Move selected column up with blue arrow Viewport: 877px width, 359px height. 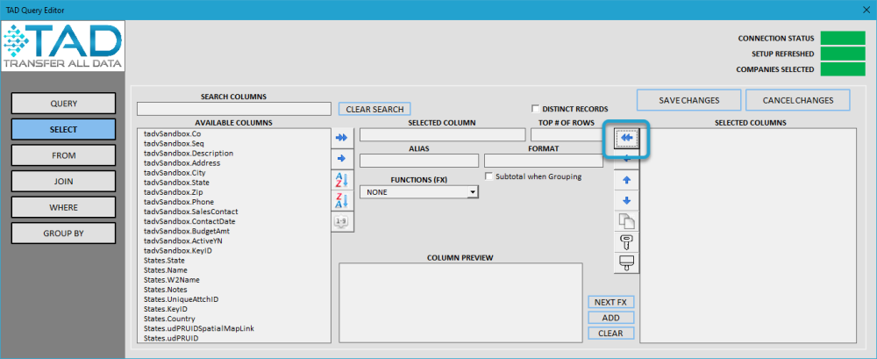pyautogui.click(x=626, y=180)
